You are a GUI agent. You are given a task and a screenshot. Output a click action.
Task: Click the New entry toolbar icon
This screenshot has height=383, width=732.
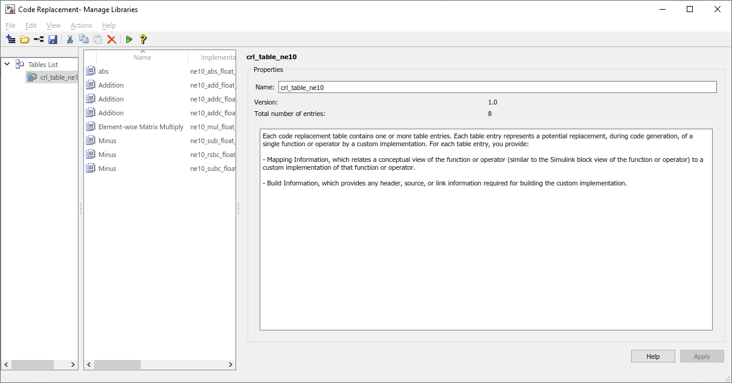coord(39,39)
